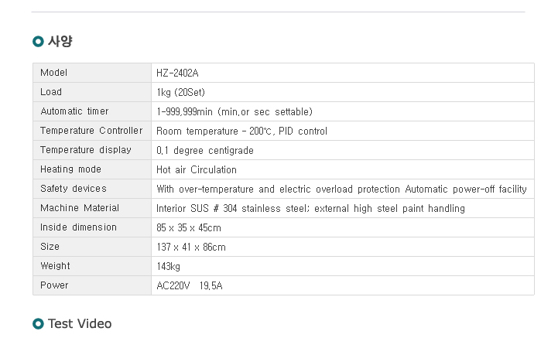Select the Test Video heading
558x338 pixels.
tap(80, 324)
